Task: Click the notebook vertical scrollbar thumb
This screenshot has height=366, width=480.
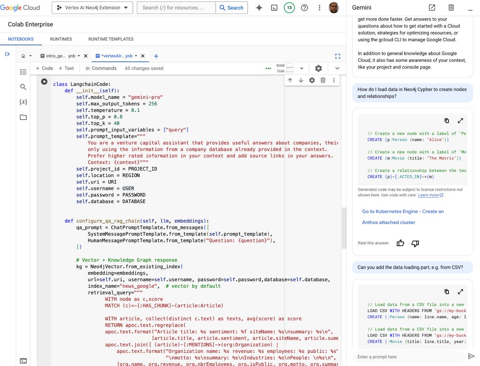Action: point(344,228)
